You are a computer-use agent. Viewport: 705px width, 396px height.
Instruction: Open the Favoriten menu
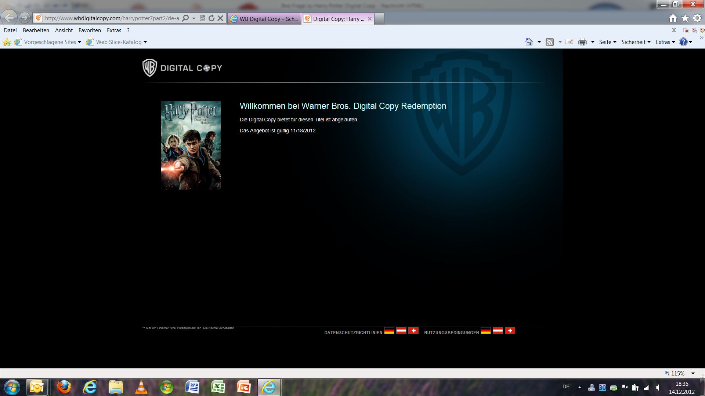tap(90, 30)
